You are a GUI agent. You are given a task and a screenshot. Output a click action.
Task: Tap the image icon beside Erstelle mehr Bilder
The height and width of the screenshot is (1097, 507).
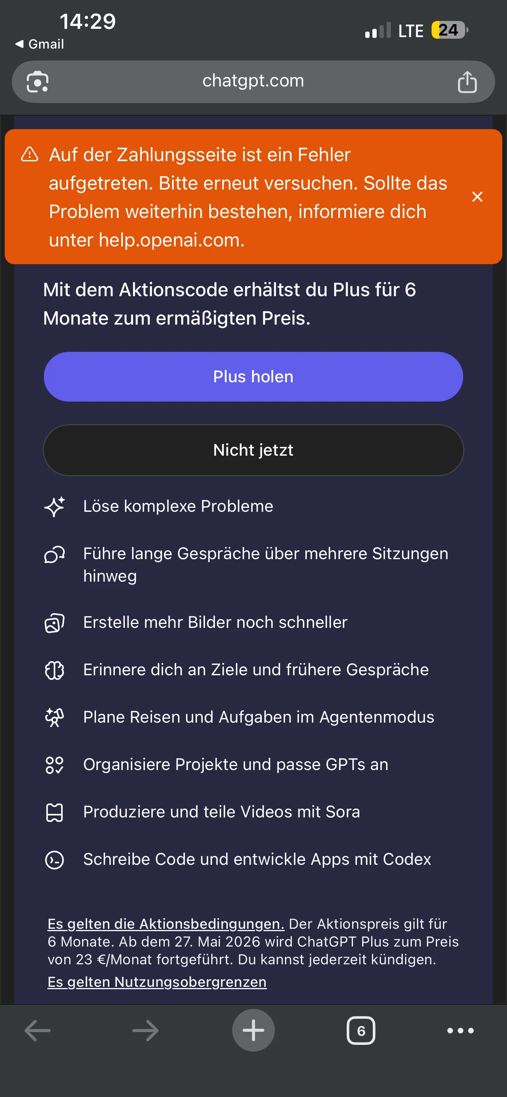54,623
